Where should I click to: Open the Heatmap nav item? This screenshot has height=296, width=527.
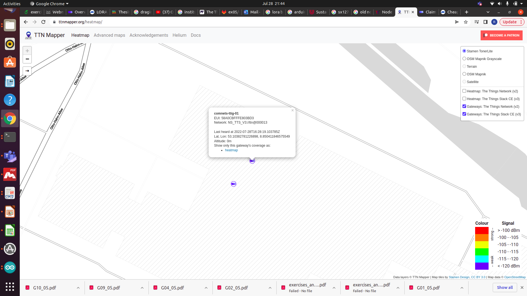coord(80,35)
